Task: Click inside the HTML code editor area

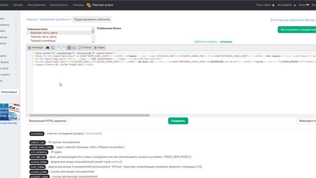Action: point(174,83)
